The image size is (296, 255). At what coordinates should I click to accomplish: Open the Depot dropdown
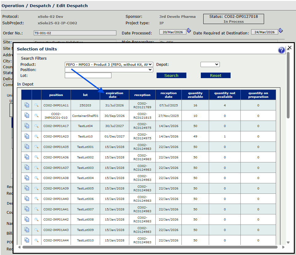(x=210, y=65)
